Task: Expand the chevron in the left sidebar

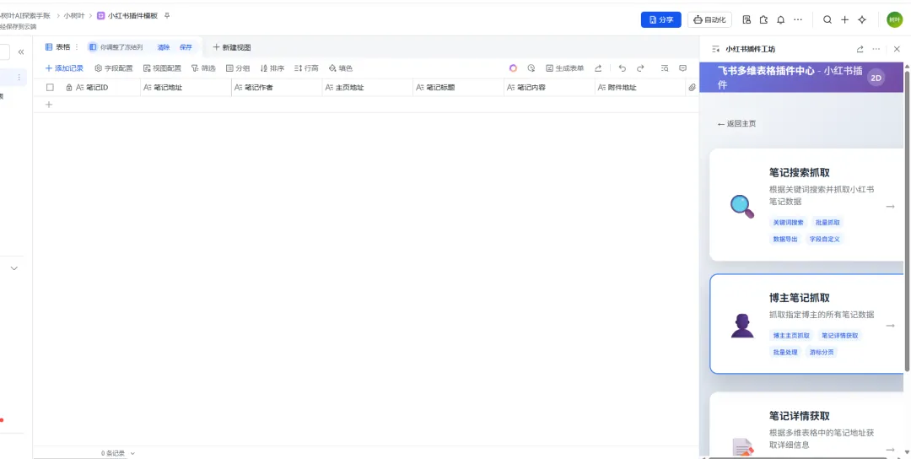Action: pyautogui.click(x=14, y=267)
